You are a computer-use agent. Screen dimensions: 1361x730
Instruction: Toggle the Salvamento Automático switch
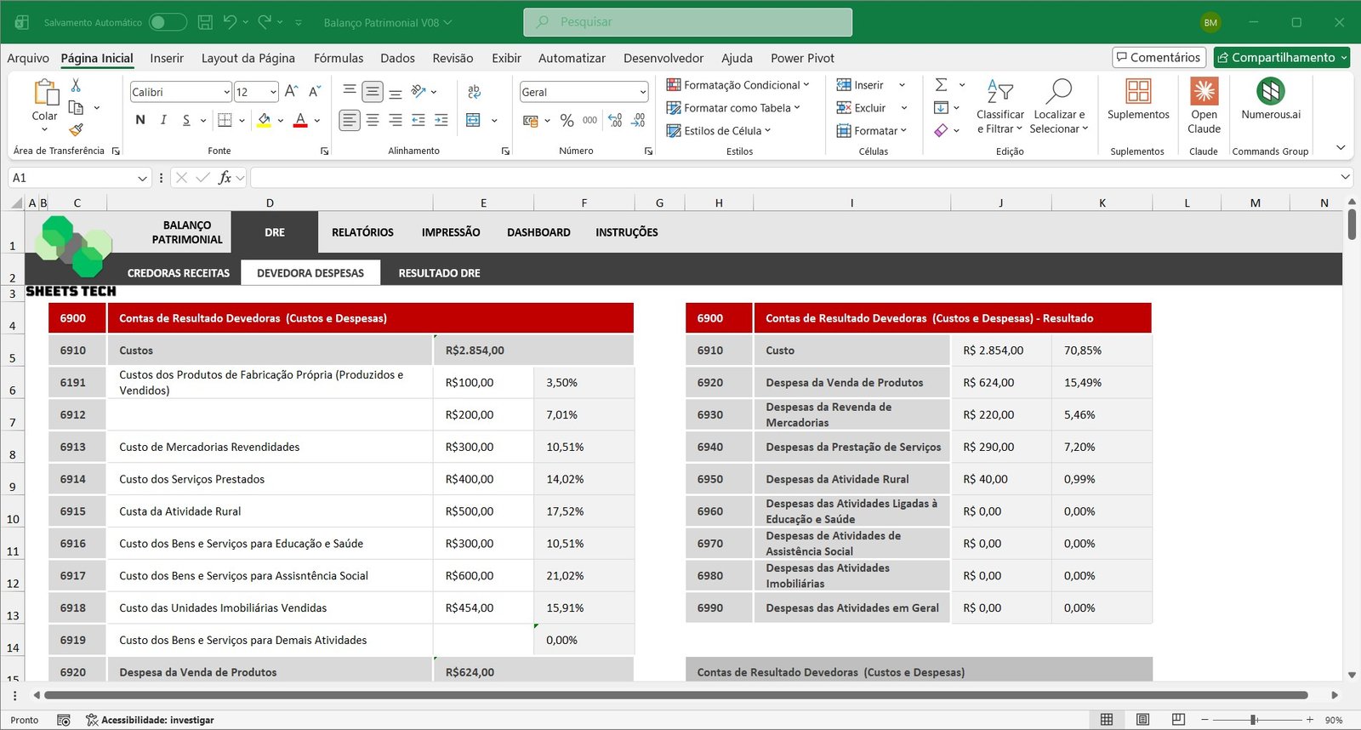tap(168, 22)
